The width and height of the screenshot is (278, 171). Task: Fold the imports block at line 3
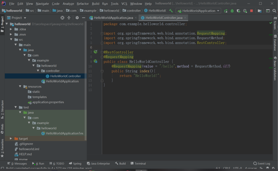(x=102, y=33)
